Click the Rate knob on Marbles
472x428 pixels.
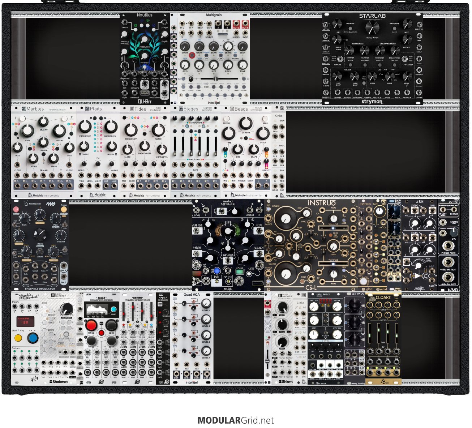coord(27,131)
